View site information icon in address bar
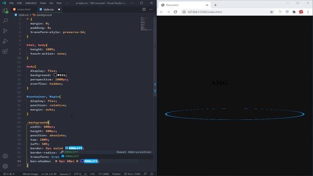Image resolution: width=313 pixels, height=176 pixels. [184, 12]
